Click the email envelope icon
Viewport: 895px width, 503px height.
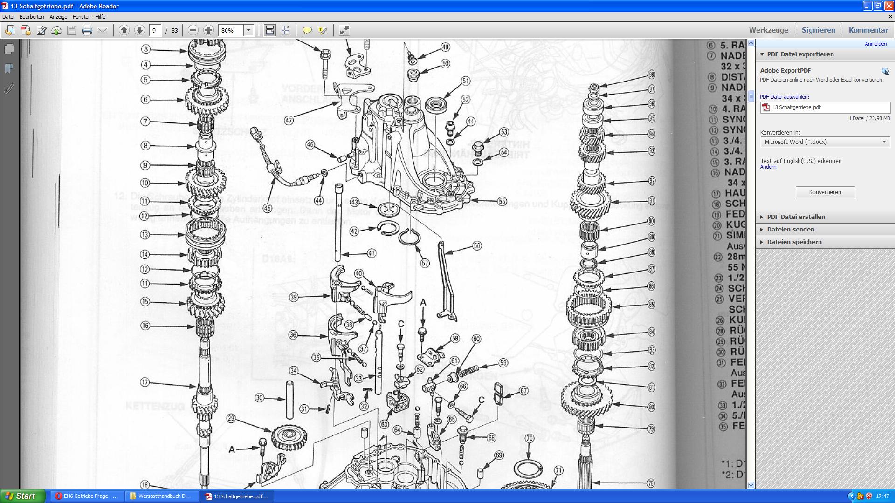point(103,31)
